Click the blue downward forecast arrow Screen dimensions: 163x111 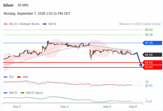138,59
